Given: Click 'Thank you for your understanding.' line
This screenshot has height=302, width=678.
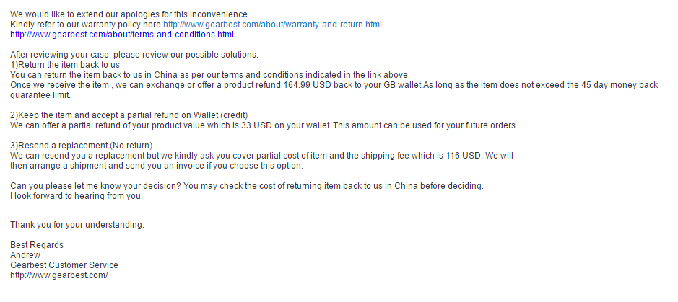Looking at the screenshot, I should 77,225.
